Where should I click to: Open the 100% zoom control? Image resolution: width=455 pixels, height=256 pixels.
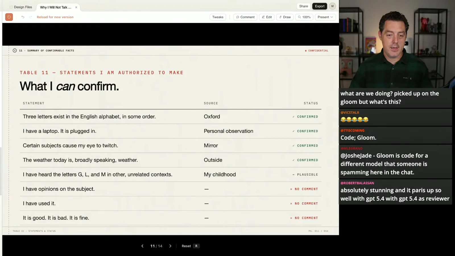click(304, 17)
